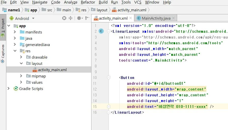Select activity_main.xml in the project tree
The image size is (228, 130).
(49, 70)
